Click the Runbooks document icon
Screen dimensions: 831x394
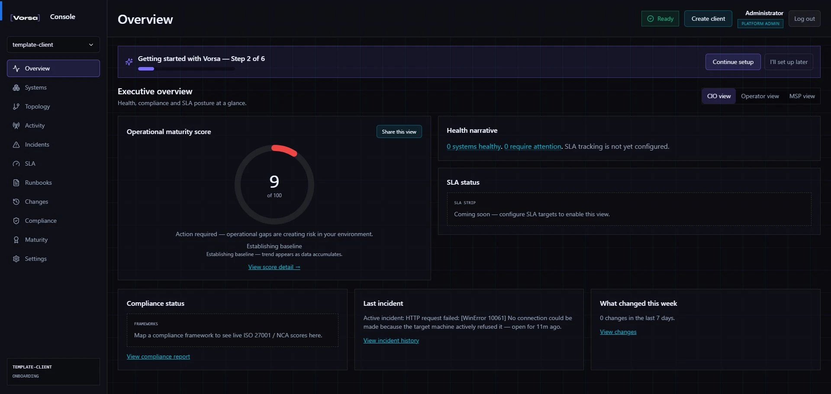point(16,183)
